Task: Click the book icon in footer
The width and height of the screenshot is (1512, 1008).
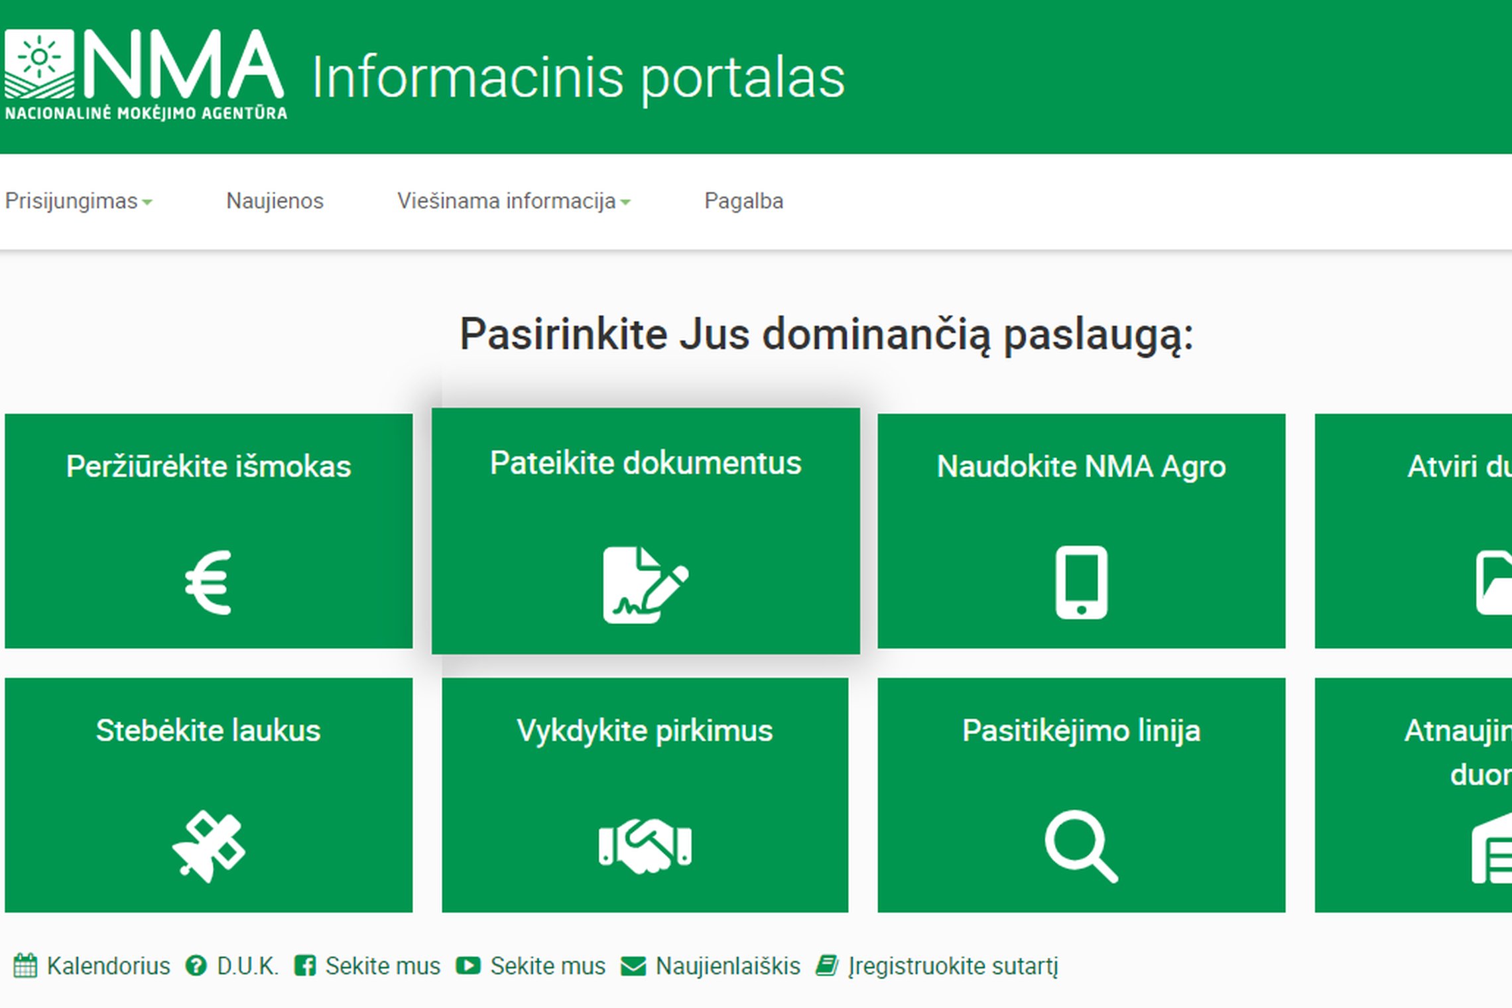Action: tap(827, 966)
